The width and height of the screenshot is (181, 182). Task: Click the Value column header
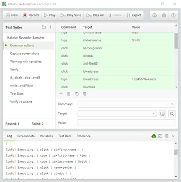[x=136, y=27]
